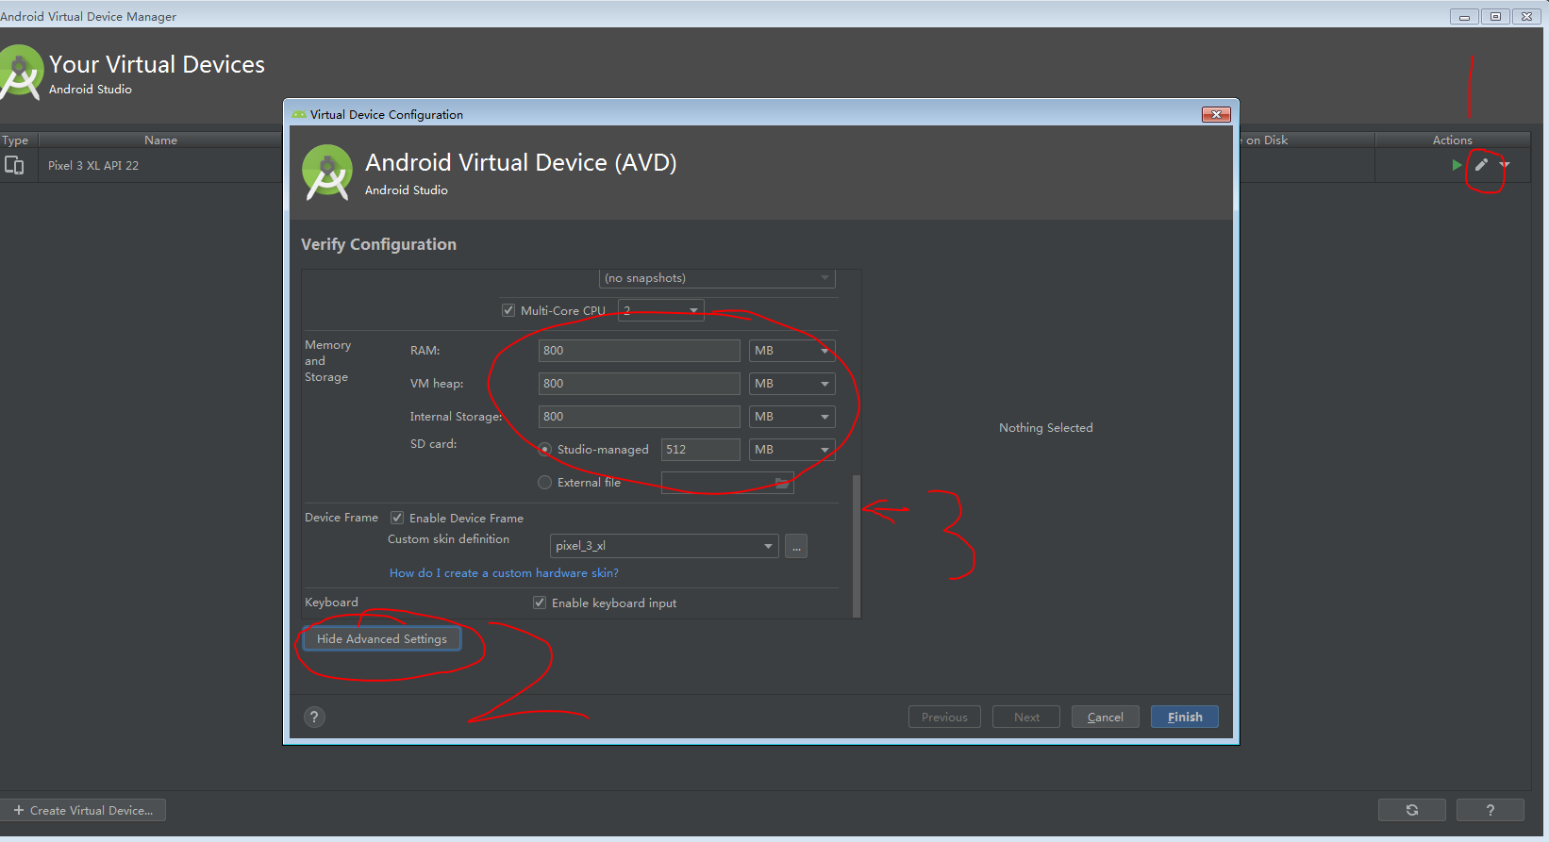
Task: Toggle the Multi-Core CPU checkbox
Action: point(508,310)
